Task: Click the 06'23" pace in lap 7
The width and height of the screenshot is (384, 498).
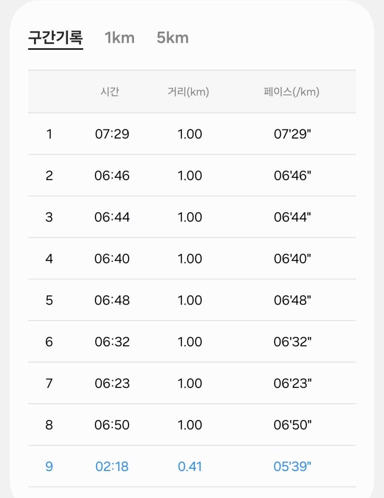Action: tap(293, 383)
